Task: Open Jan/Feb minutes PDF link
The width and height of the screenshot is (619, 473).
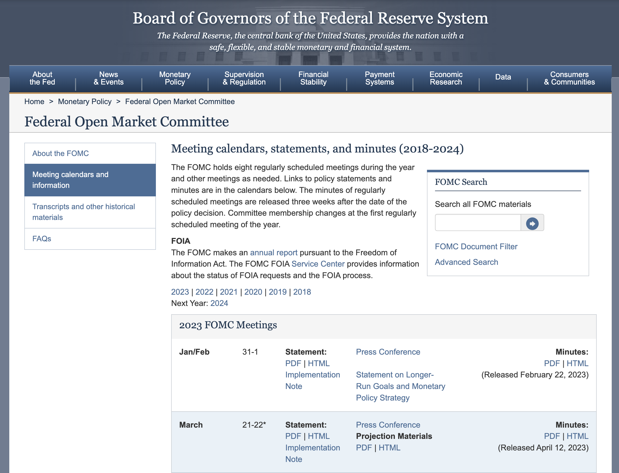Action: click(x=552, y=363)
